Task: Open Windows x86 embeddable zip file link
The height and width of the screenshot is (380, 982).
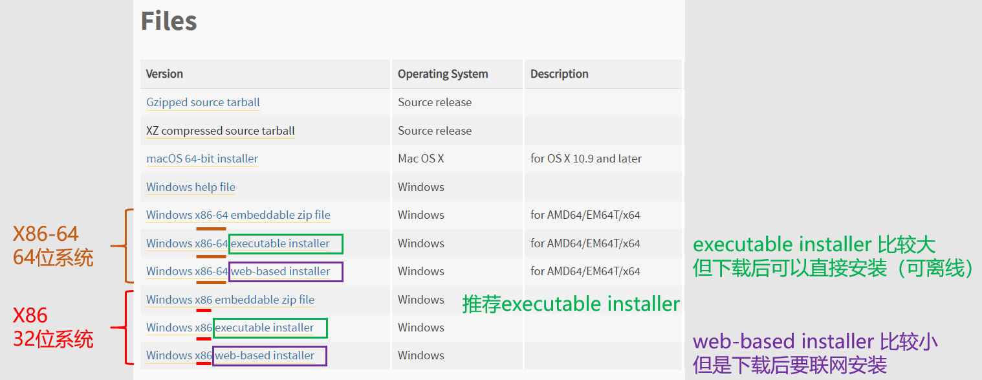Action: [x=230, y=300]
